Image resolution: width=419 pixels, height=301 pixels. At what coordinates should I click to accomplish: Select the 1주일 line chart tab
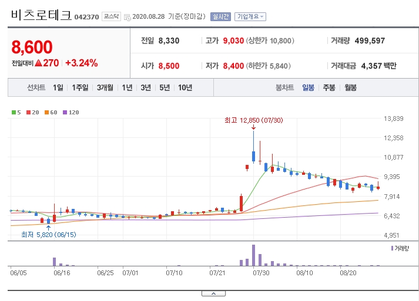80,87
